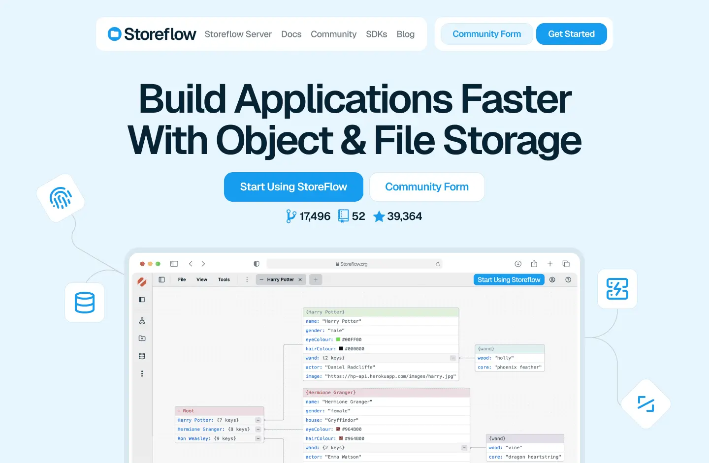
Task: Toggle browser sidebar icon in title bar
Action: click(174, 264)
